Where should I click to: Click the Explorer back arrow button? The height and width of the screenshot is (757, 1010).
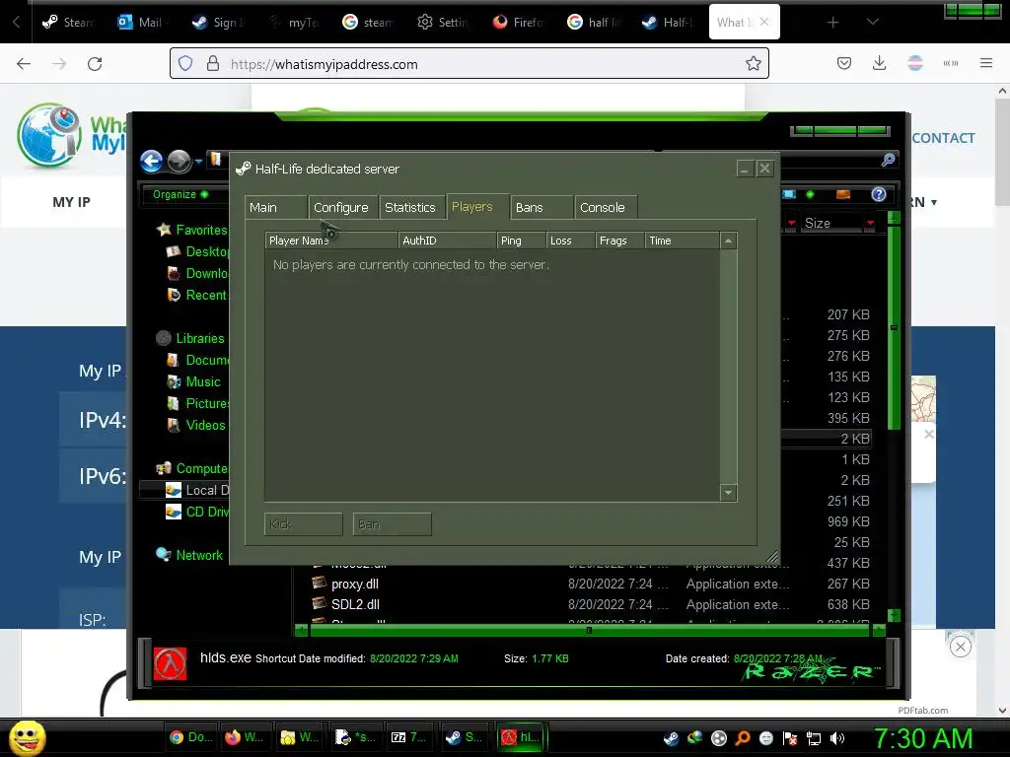[151, 161]
